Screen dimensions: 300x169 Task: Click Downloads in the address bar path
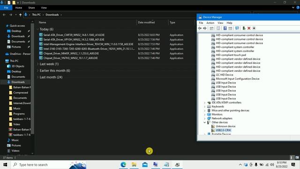tap(52, 15)
